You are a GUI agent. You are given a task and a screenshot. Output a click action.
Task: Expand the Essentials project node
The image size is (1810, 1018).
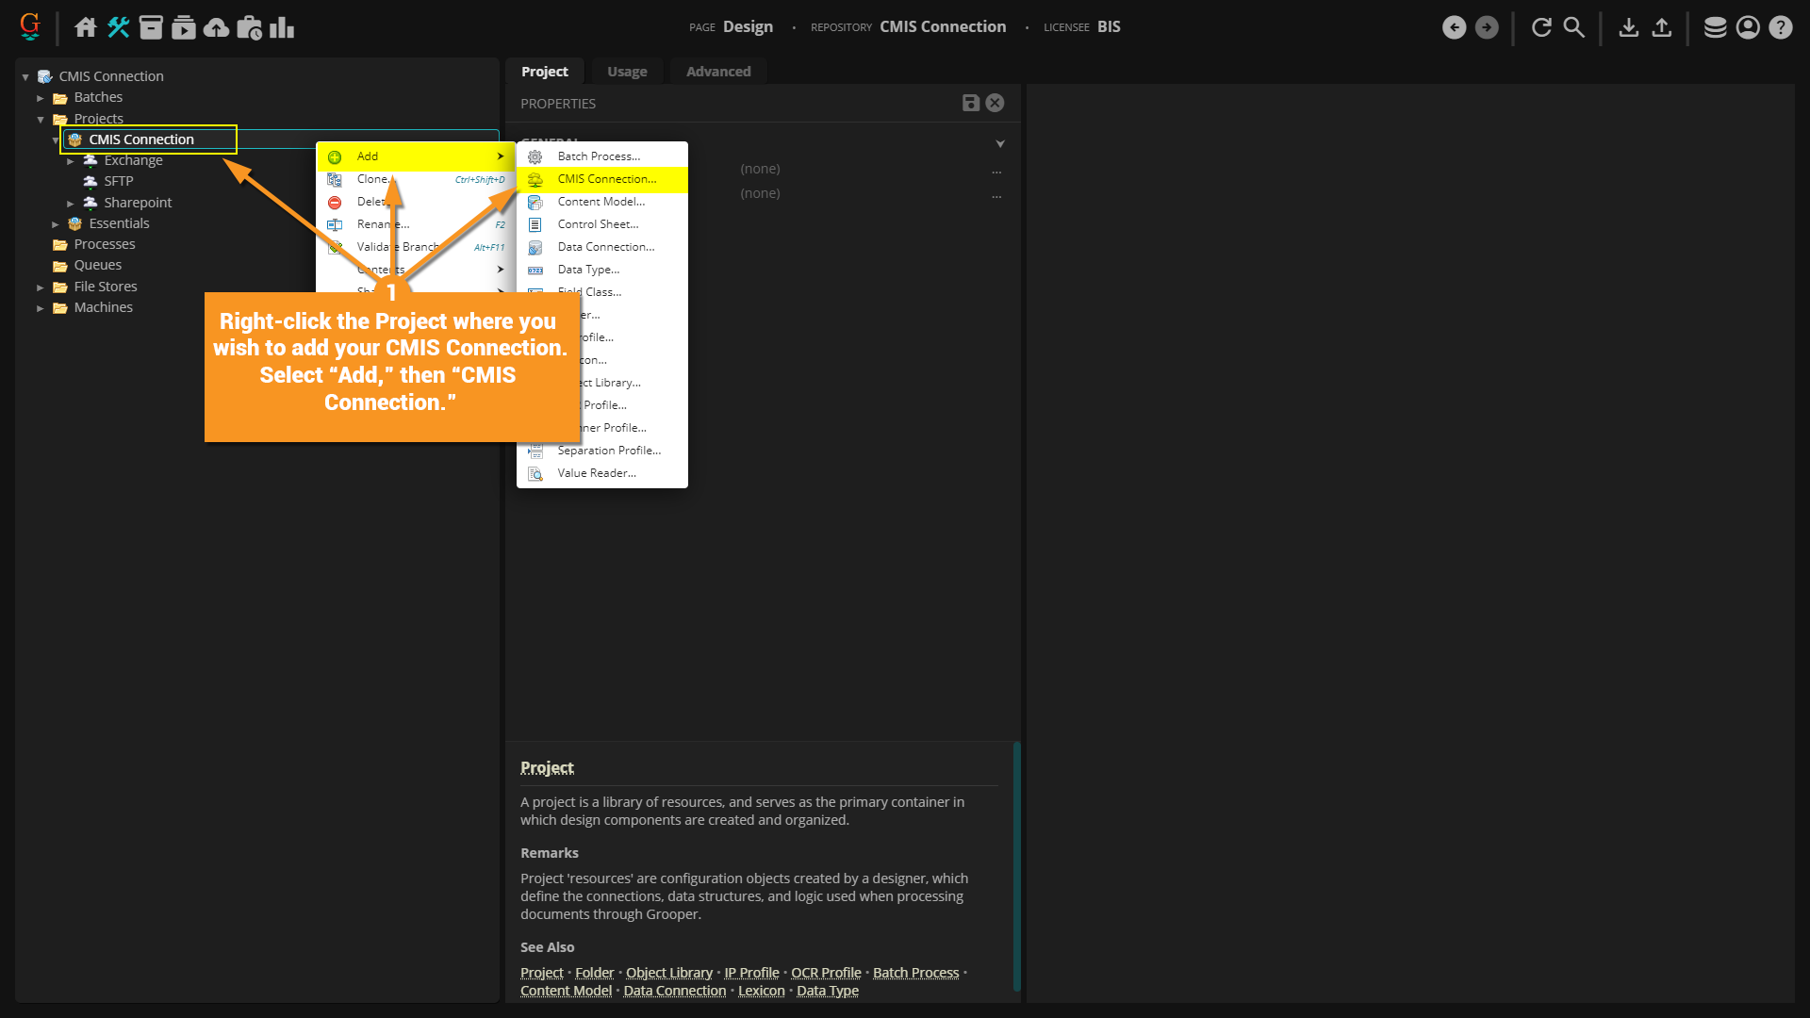56,224
